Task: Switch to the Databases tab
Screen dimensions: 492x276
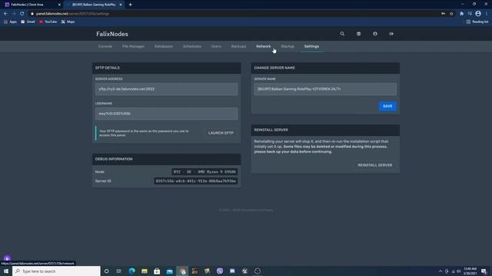Action: tap(164, 46)
